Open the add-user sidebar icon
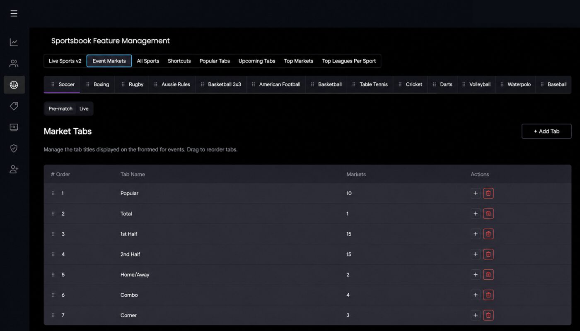The image size is (580, 331). (14, 169)
